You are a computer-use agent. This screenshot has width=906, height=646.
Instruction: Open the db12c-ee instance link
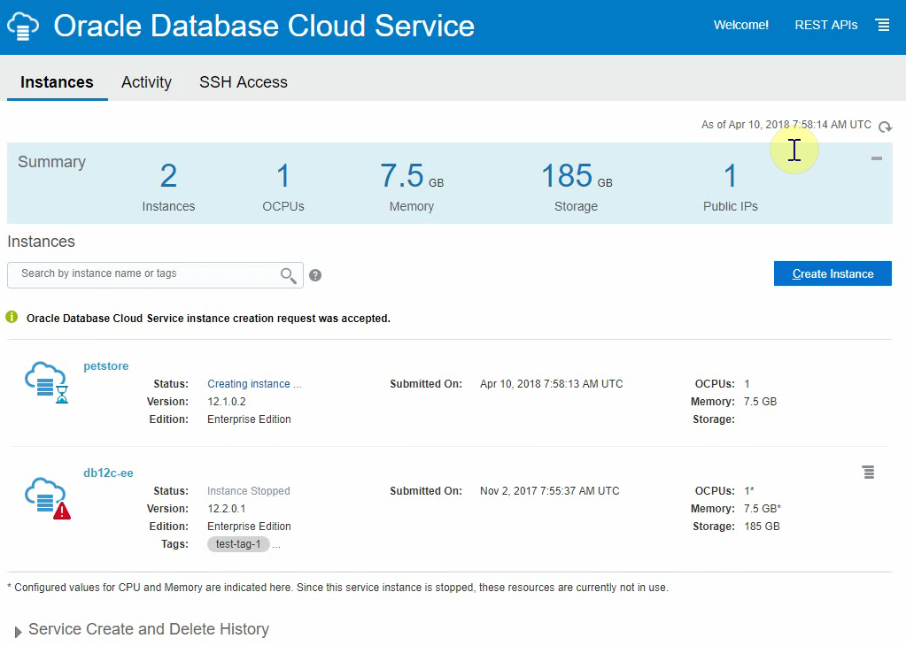(x=108, y=473)
